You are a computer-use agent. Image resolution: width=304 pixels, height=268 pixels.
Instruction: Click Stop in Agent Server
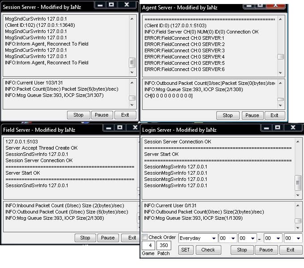(x=228, y=115)
